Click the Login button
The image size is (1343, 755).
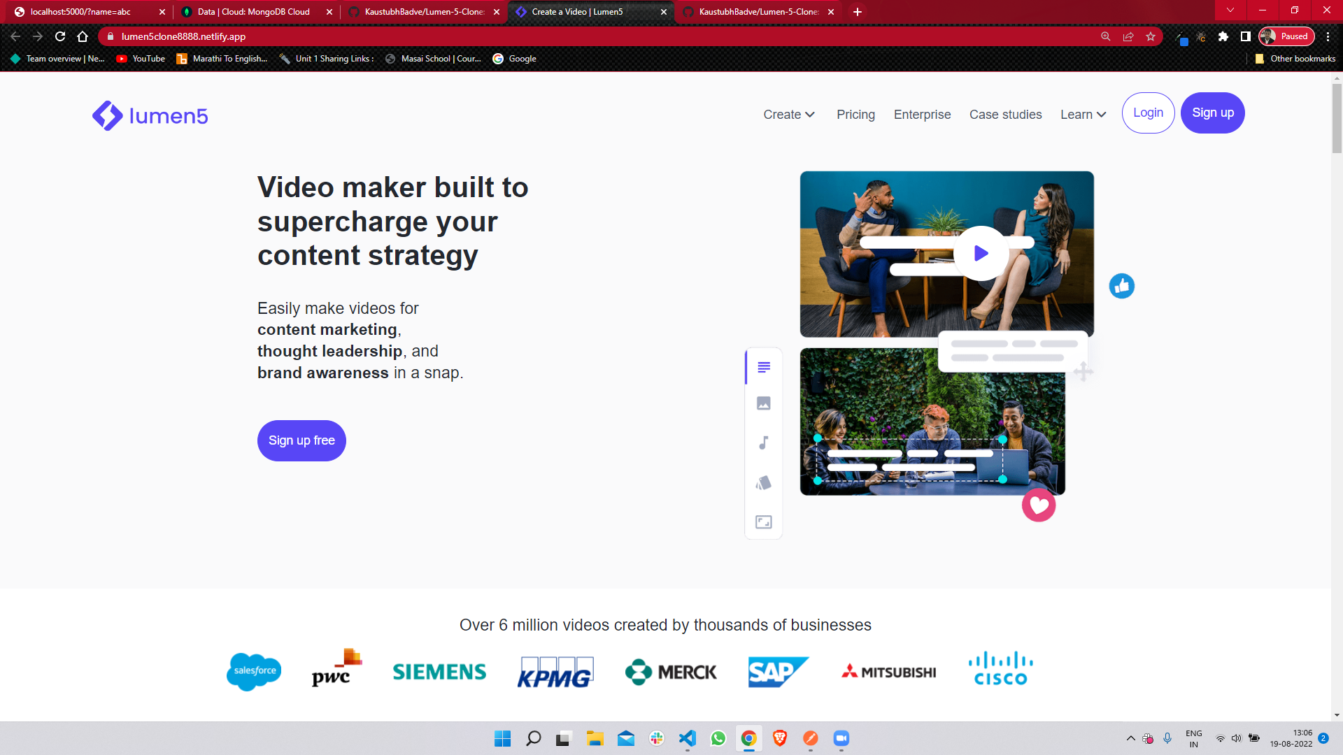click(x=1148, y=113)
